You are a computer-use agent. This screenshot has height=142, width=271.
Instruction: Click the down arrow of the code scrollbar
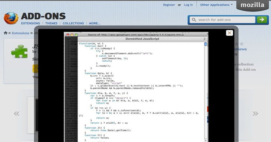pyautogui.click(x=206, y=140)
